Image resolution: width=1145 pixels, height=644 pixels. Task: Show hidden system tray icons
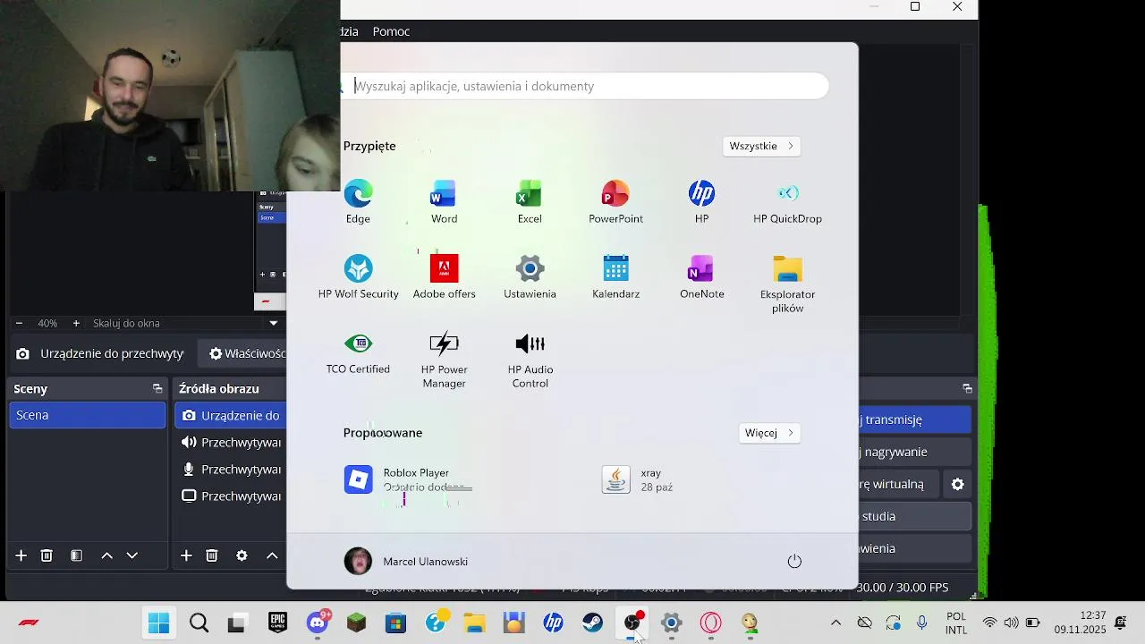[x=835, y=623]
